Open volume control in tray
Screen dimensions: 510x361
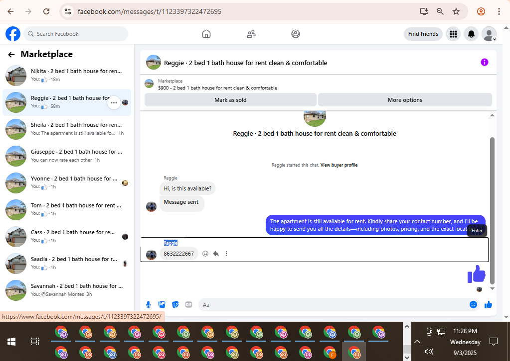click(x=429, y=352)
